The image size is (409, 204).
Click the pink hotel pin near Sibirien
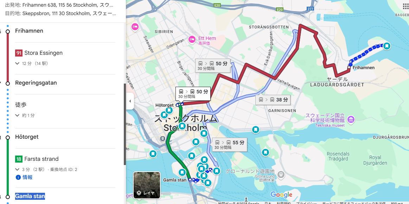[x=135, y=27]
